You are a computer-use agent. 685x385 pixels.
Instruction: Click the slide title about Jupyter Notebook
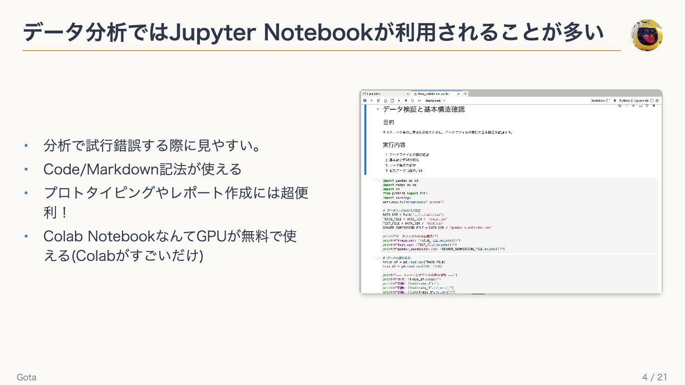[x=314, y=33]
